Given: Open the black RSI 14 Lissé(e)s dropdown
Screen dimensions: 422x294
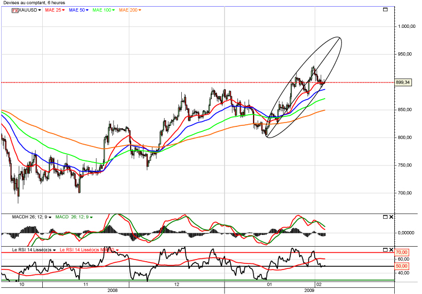Looking at the screenshot, I should coord(54,250).
